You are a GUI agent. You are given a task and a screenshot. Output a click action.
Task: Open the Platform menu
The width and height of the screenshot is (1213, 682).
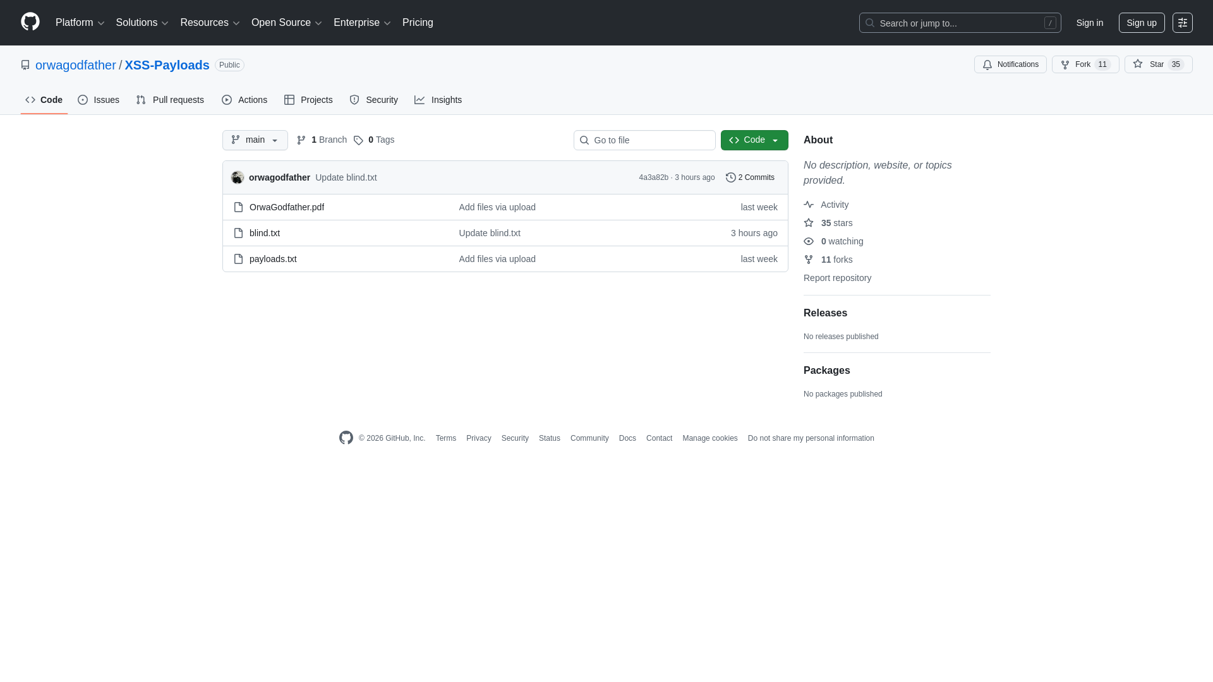pos(80,23)
